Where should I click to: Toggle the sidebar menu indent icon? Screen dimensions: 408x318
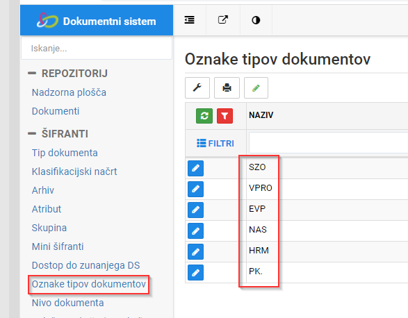(x=190, y=20)
